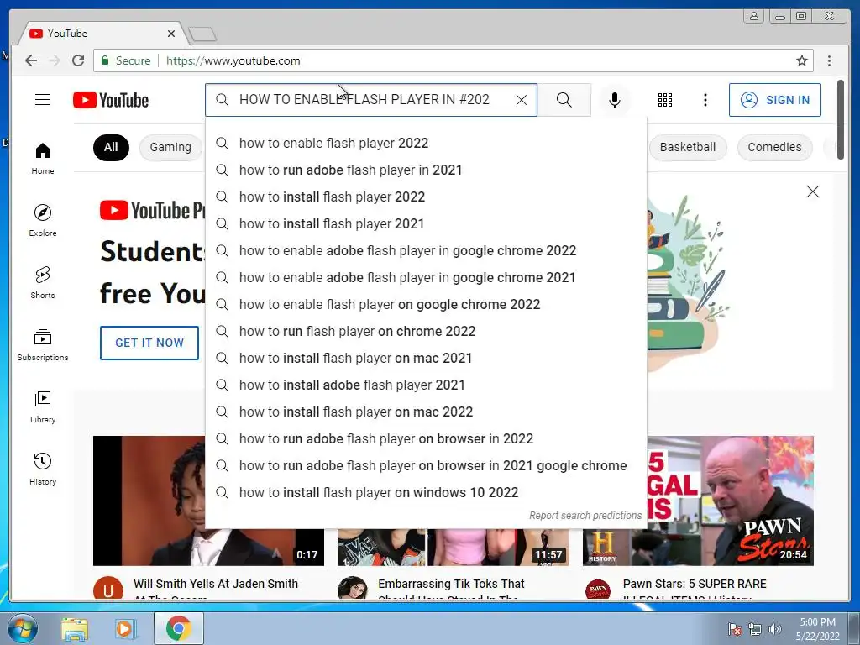Choose suggestion 'how to install flash player 2022'
This screenshot has width=860, height=645.
[x=426, y=197]
